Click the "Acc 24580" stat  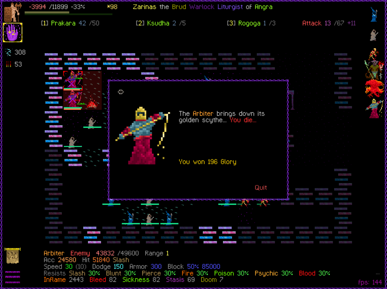[x=60, y=260]
